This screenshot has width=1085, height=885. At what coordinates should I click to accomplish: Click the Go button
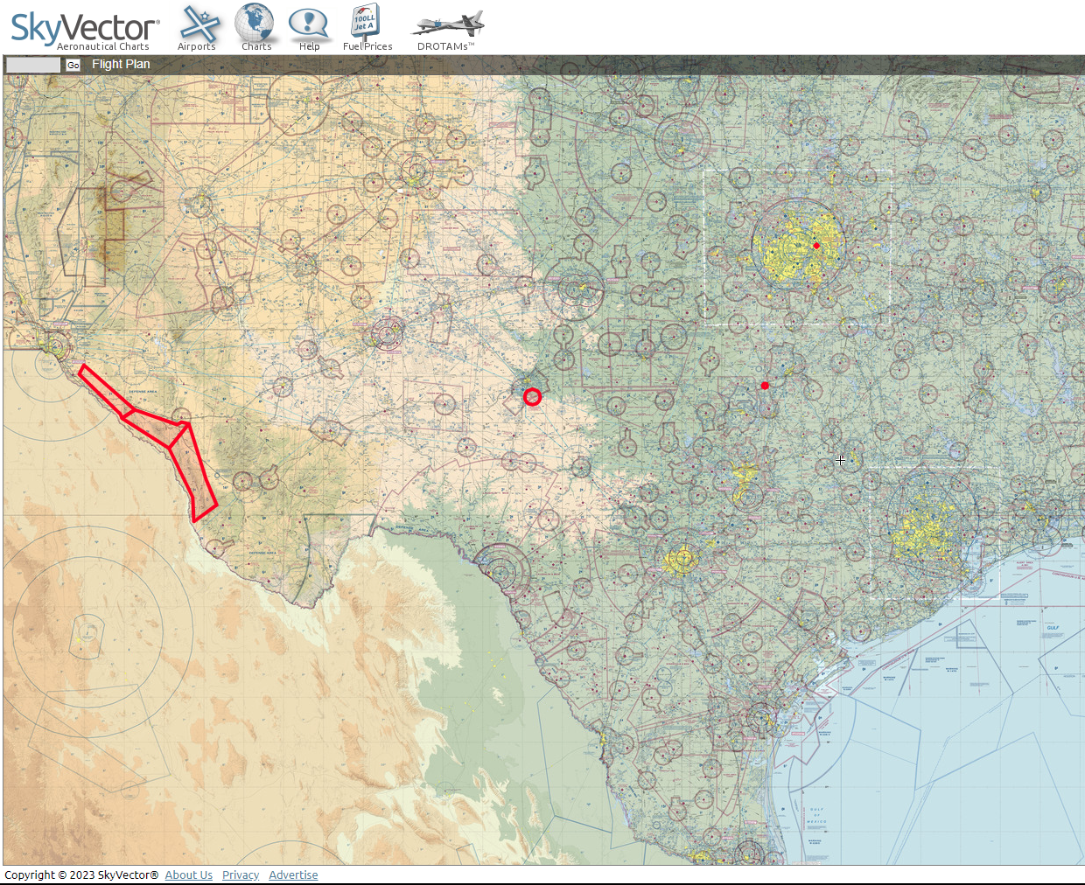tap(73, 66)
